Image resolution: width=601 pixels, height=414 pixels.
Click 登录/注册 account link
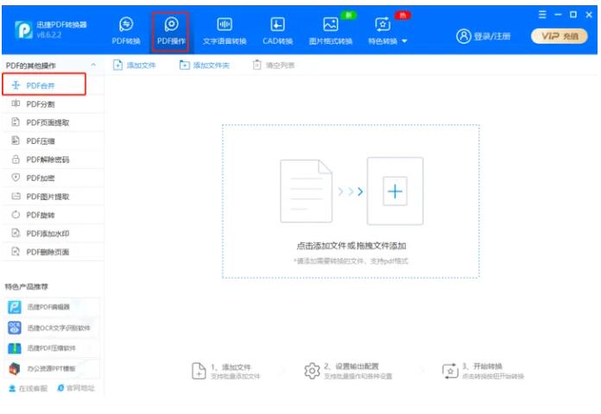tap(484, 36)
